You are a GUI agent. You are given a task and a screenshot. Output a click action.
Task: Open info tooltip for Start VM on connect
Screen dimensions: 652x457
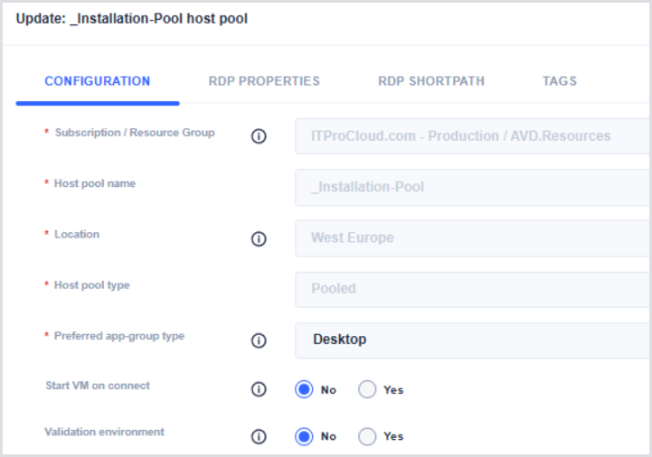tap(259, 389)
